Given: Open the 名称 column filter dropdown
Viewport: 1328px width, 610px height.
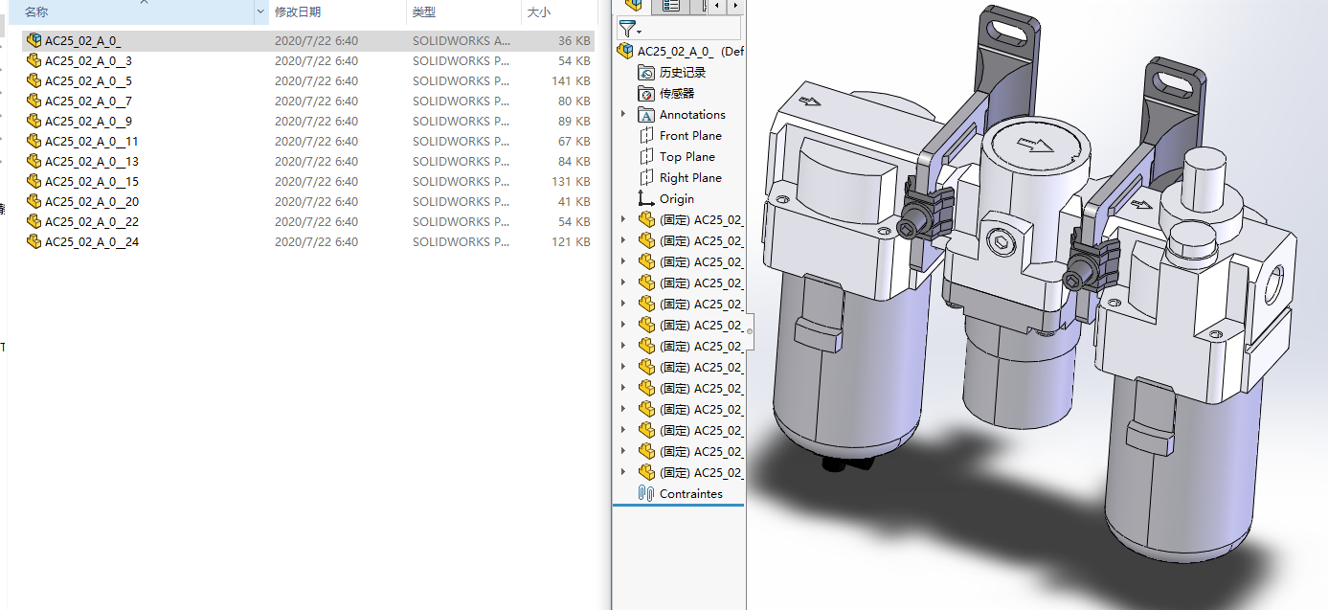Looking at the screenshot, I should pos(260,12).
